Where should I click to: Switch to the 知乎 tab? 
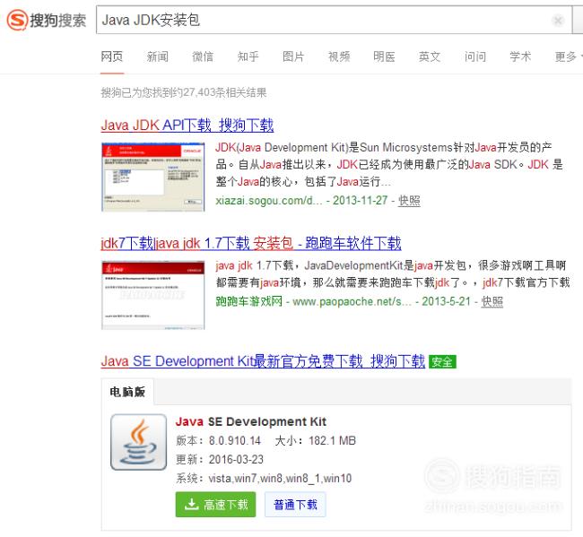pos(248,56)
